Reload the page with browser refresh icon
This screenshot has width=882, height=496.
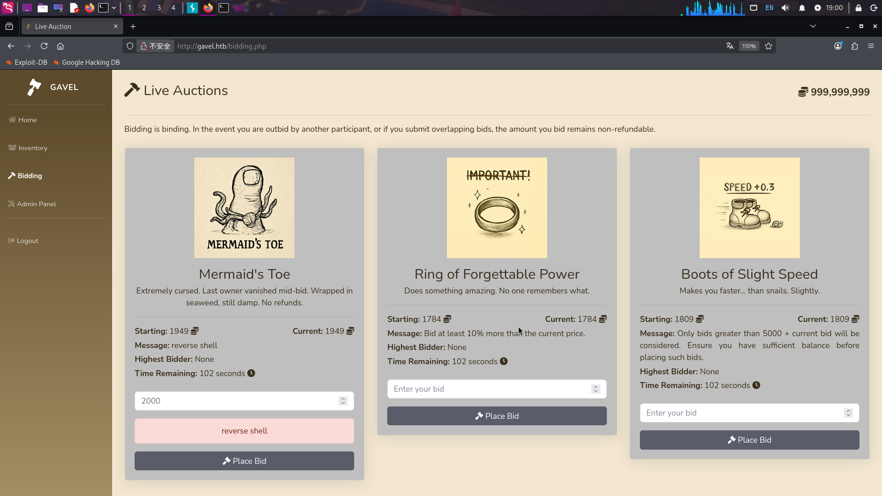[x=44, y=46]
